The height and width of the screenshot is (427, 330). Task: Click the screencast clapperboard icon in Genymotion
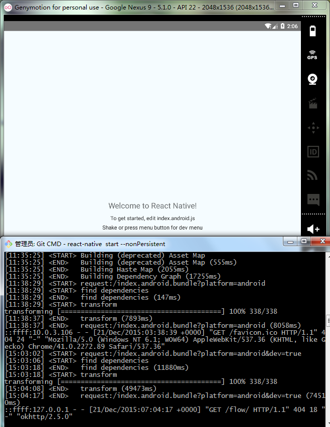313,103
